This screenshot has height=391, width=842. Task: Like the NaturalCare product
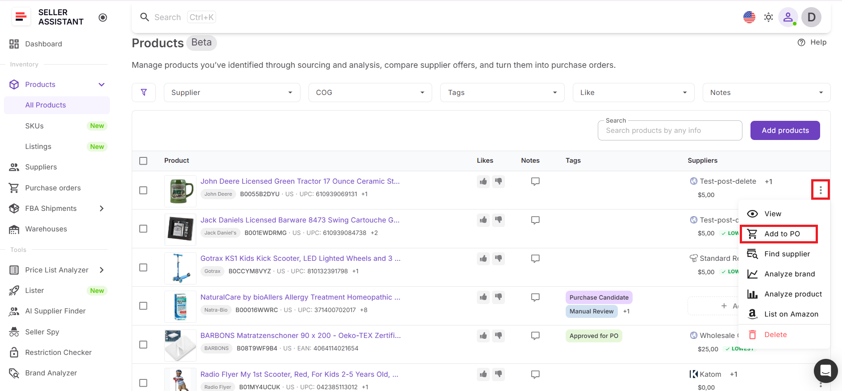pyautogui.click(x=483, y=297)
